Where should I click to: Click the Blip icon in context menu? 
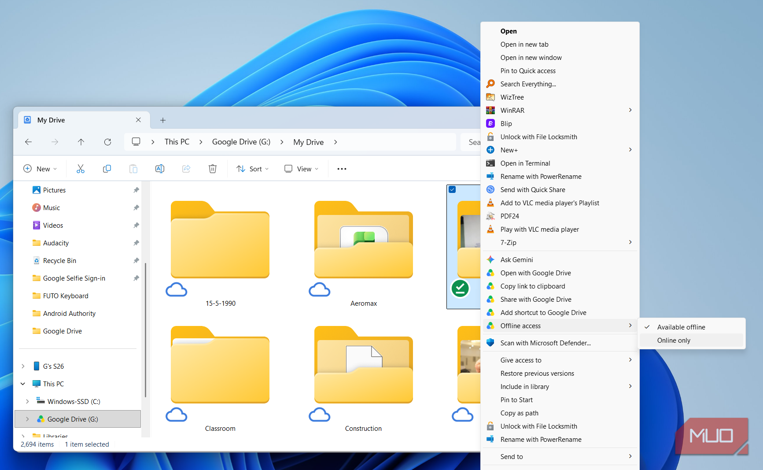point(490,123)
